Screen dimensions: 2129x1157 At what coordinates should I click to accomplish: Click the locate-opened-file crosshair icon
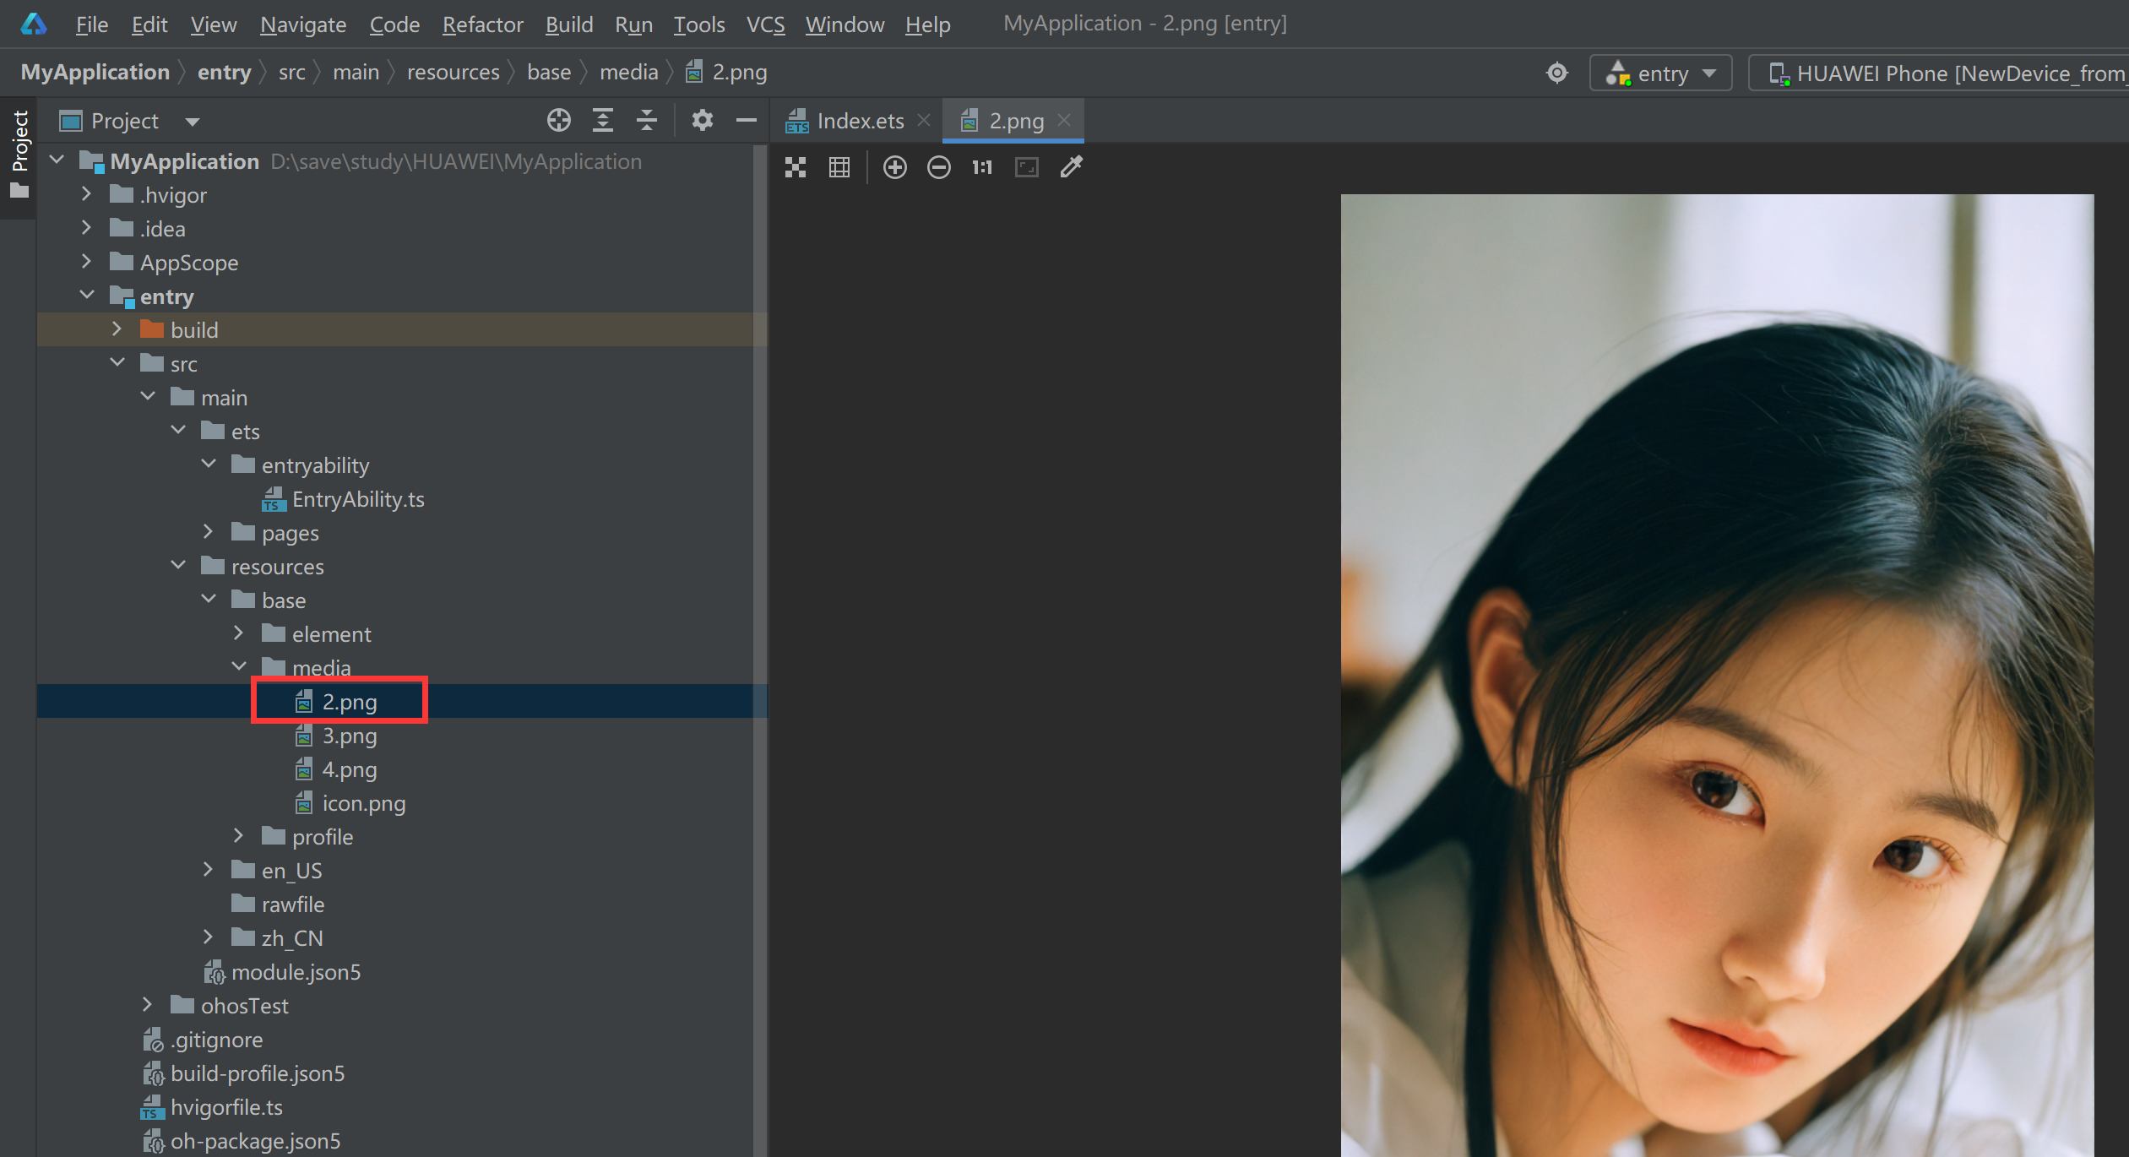click(558, 120)
